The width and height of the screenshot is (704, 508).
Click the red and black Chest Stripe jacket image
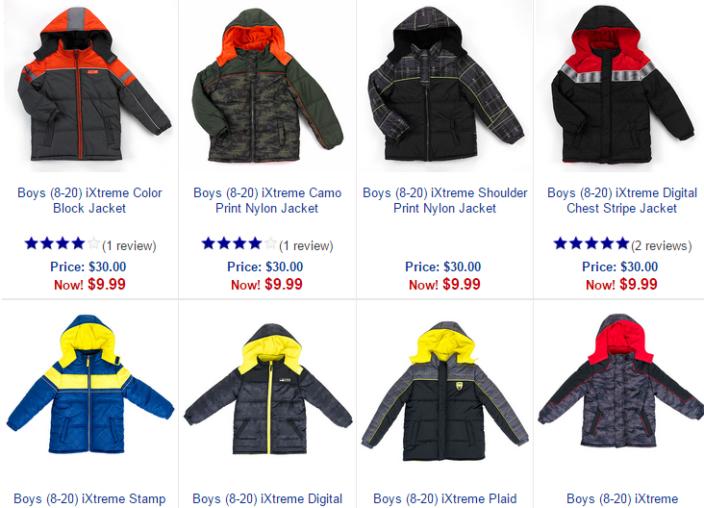click(623, 85)
